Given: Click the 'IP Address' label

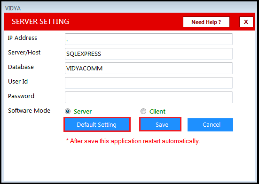Looking at the screenshot, I should tap(23, 38).
